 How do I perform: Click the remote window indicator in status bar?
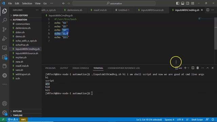(3, 120)
